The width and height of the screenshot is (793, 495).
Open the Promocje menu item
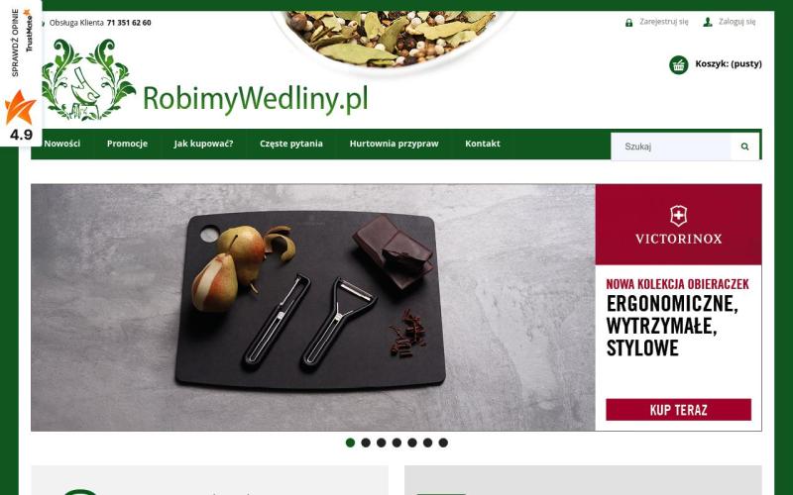127,144
